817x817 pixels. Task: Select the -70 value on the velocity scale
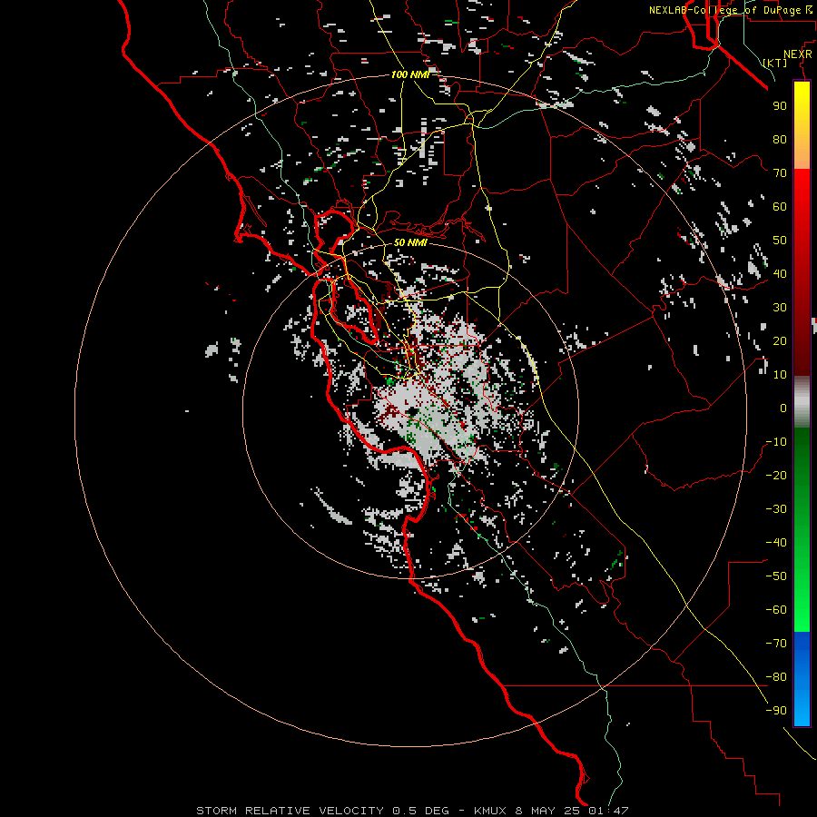click(x=776, y=644)
